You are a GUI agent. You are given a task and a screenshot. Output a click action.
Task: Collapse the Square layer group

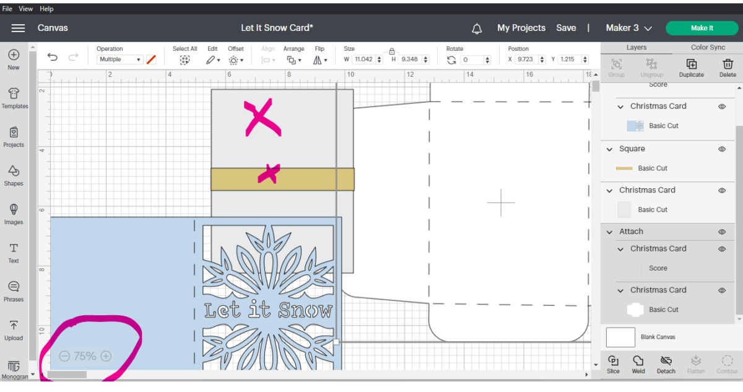point(610,149)
